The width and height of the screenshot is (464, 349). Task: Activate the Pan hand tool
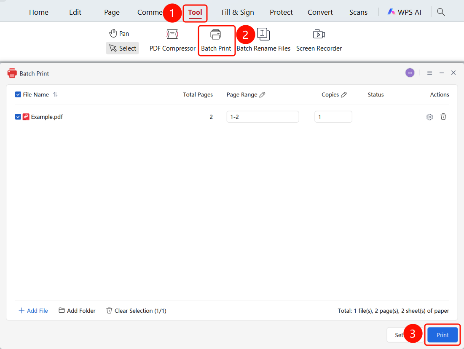coord(119,33)
